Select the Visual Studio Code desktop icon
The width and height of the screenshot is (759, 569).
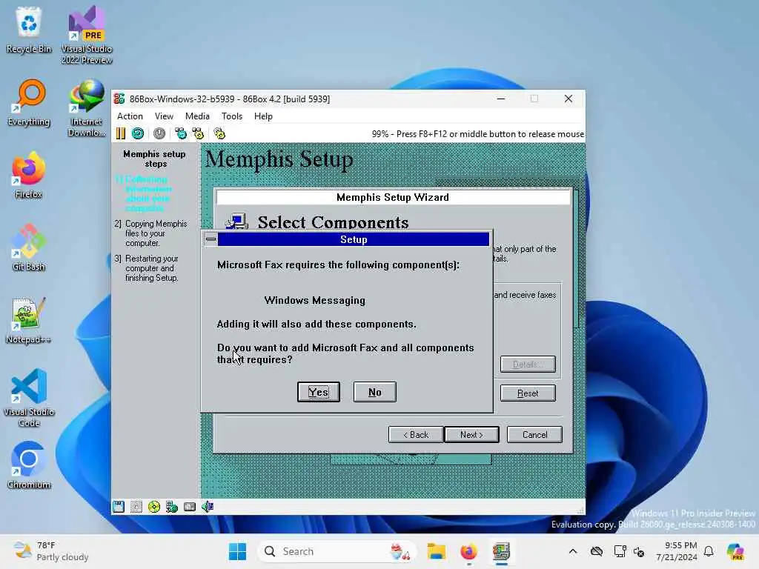29,398
